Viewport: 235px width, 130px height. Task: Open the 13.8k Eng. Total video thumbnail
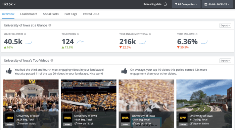click(x=146, y=104)
